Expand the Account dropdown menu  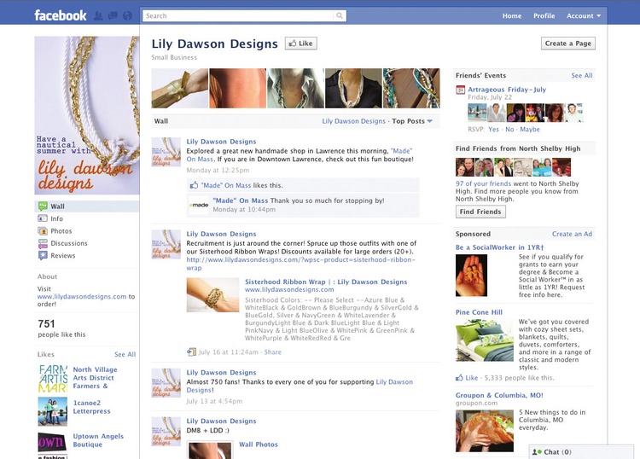point(584,16)
